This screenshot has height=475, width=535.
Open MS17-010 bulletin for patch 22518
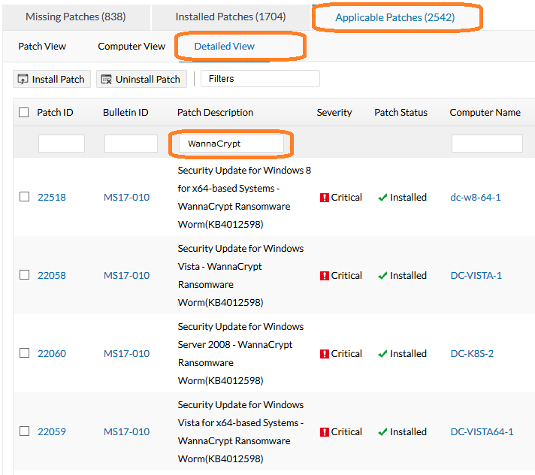(126, 197)
